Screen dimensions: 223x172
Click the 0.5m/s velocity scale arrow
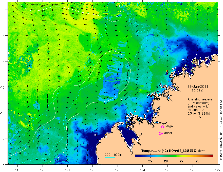tap(196, 117)
